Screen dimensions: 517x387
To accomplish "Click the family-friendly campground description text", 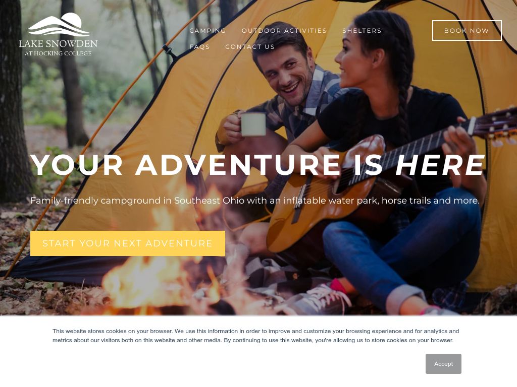I will coord(255,201).
